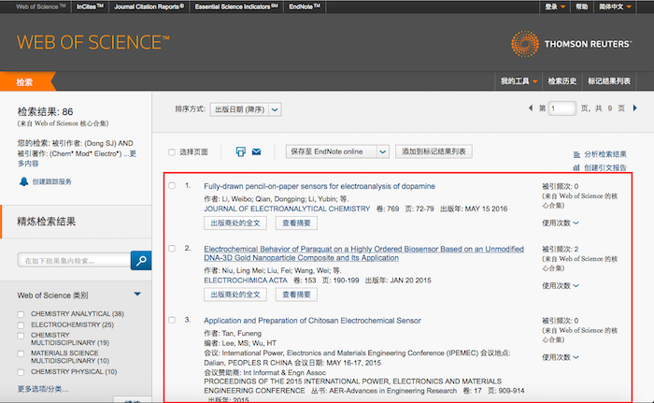Click the search within results text field
Image resolution: width=654 pixels, height=403 pixels.
tap(73, 259)
